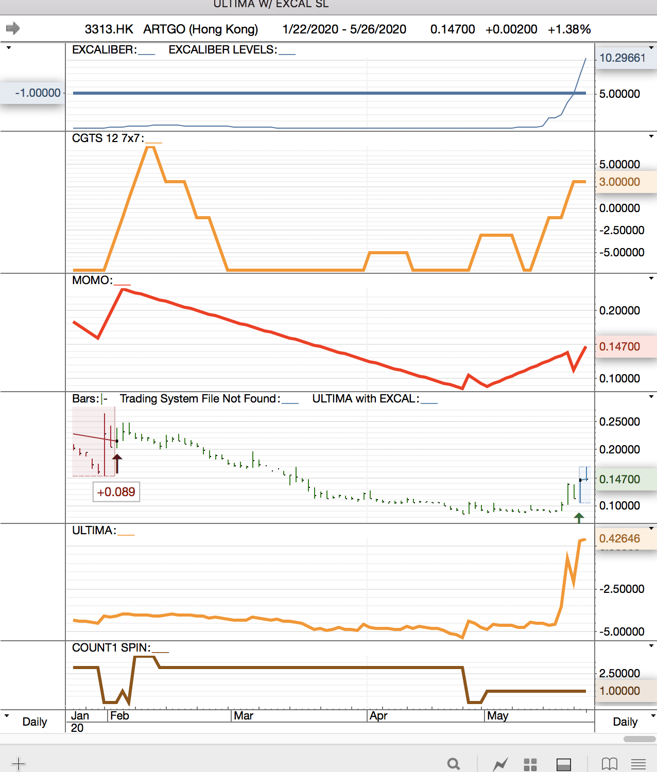Click the -1.00000 level tag on left
This screenshot has height=772, width=657.
(32, 93)
